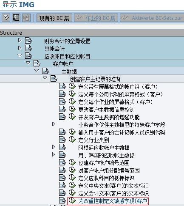Click the greyed-out change log icon
Viewport: 184px width, 206px height.
[26, 18]
